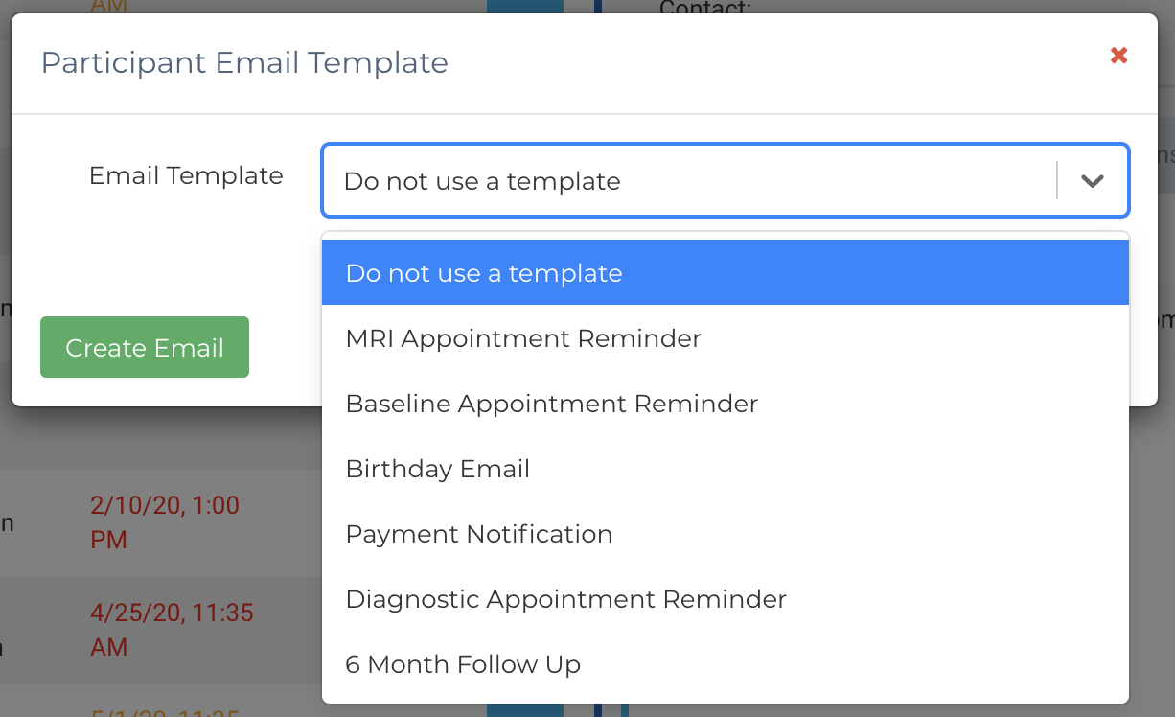1175x717 pixels.
Task: Click the partially visible 5/1/20 date
Action: click(163, 711)
